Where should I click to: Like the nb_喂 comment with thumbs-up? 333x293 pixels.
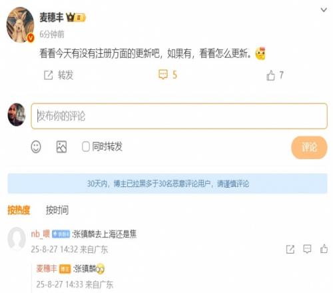(x=324, y=249)
